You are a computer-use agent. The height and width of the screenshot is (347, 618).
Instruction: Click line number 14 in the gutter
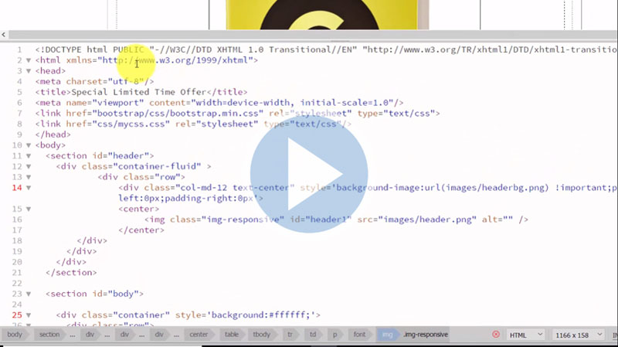point(17,188)
